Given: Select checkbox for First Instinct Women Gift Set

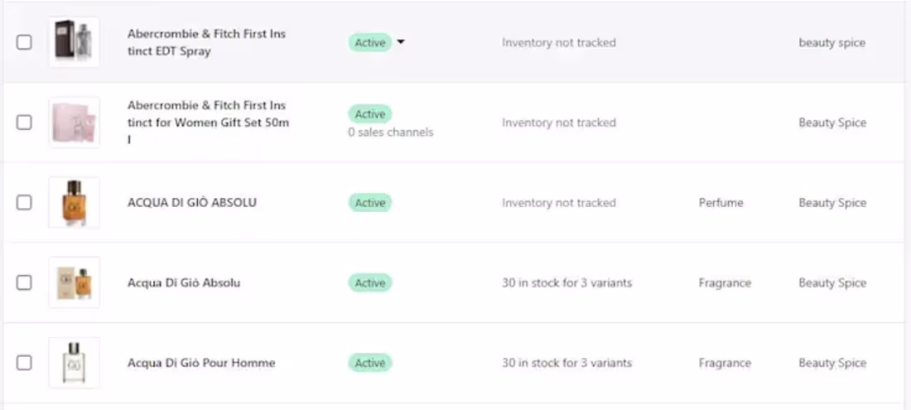Looking at the screenshot, I should coord(24,123).
